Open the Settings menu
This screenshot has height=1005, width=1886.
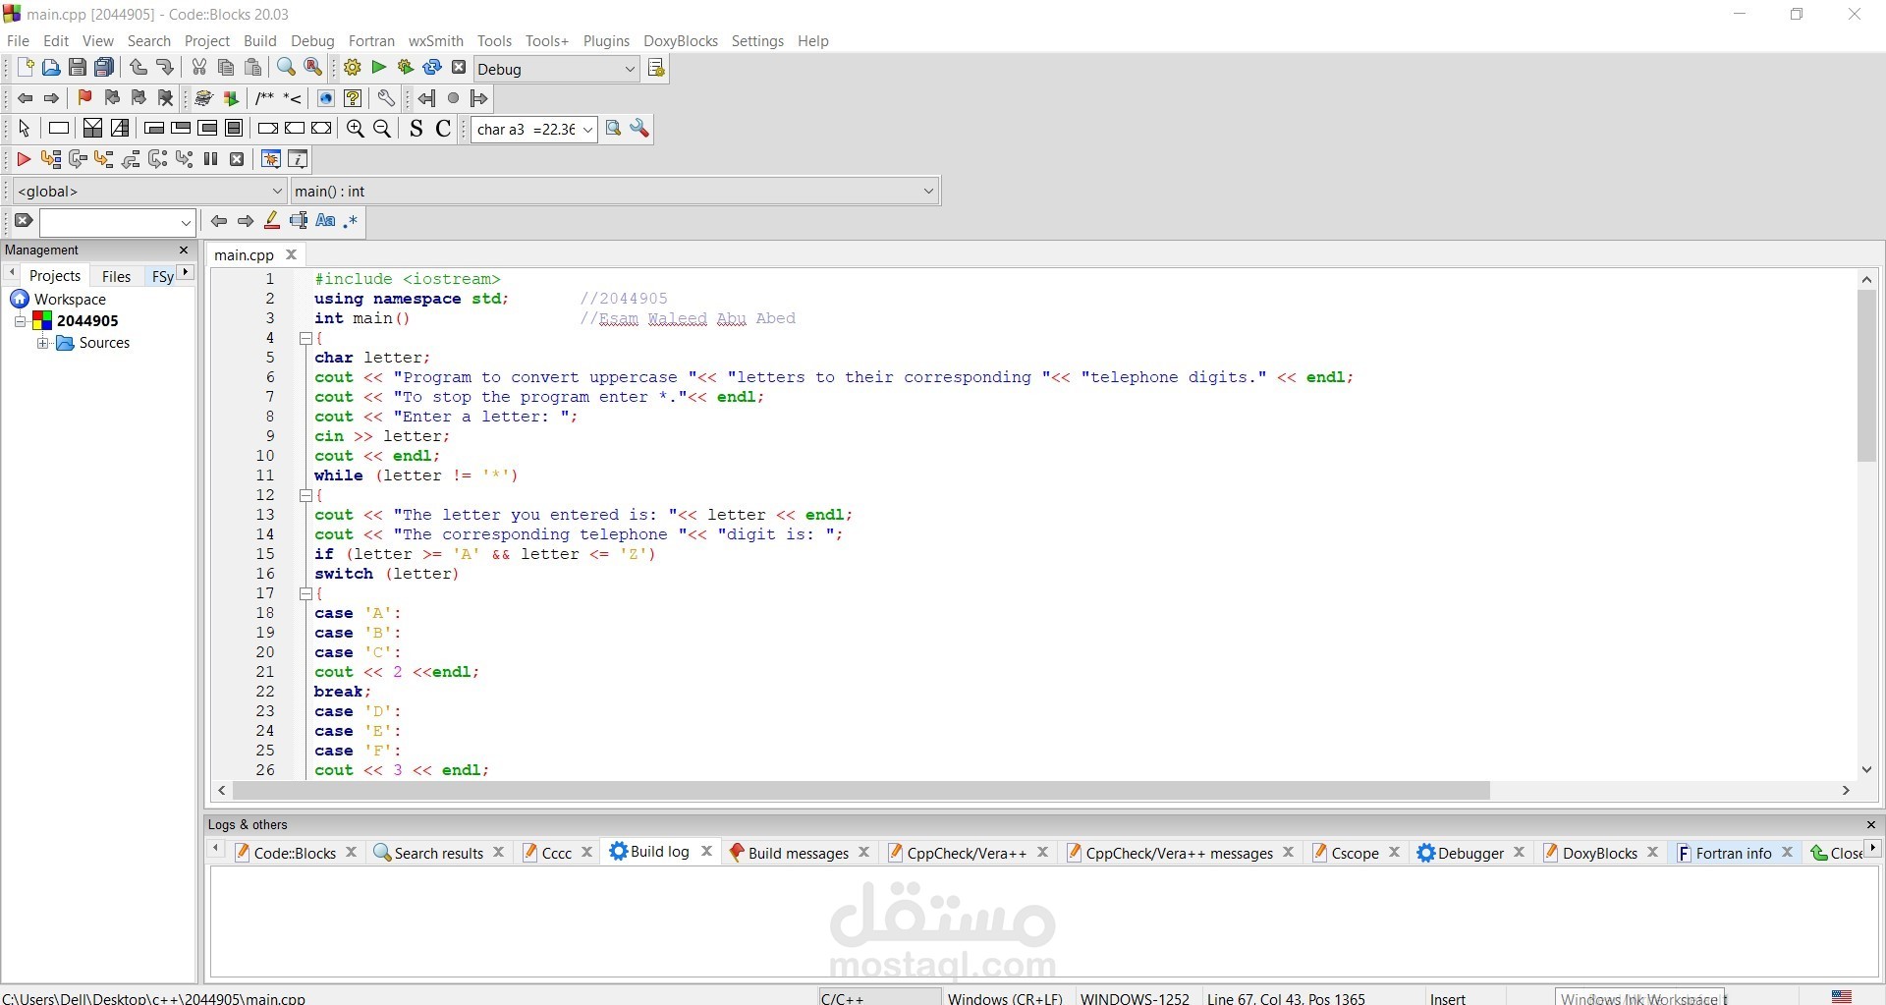(757, 41)
